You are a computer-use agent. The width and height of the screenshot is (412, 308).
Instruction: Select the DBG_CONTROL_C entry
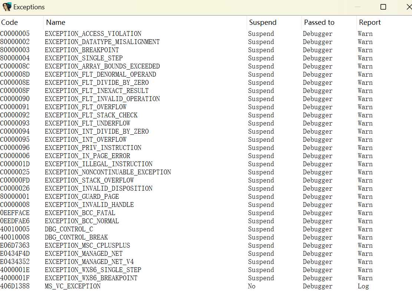[x=69, y=229]
